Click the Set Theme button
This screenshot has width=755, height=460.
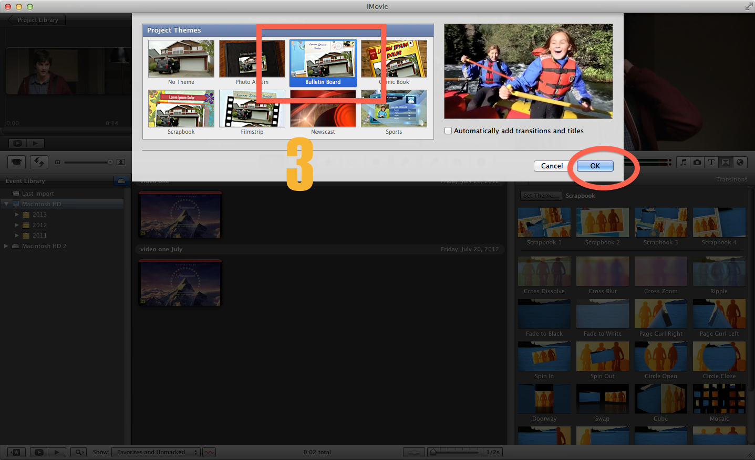[541, 196]
